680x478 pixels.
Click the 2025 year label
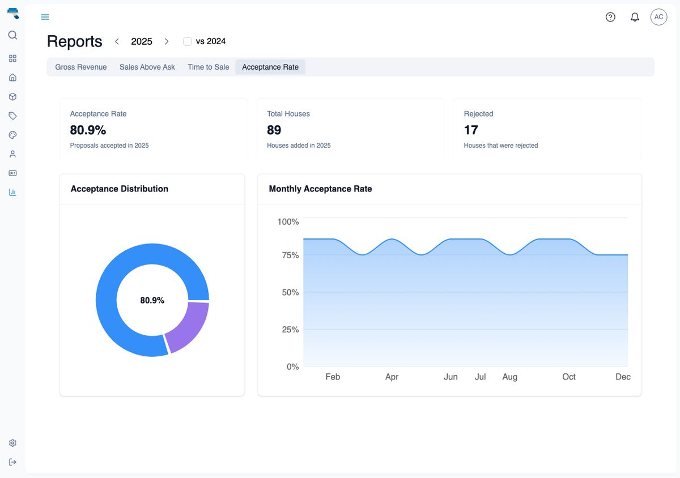pos(142,41)
